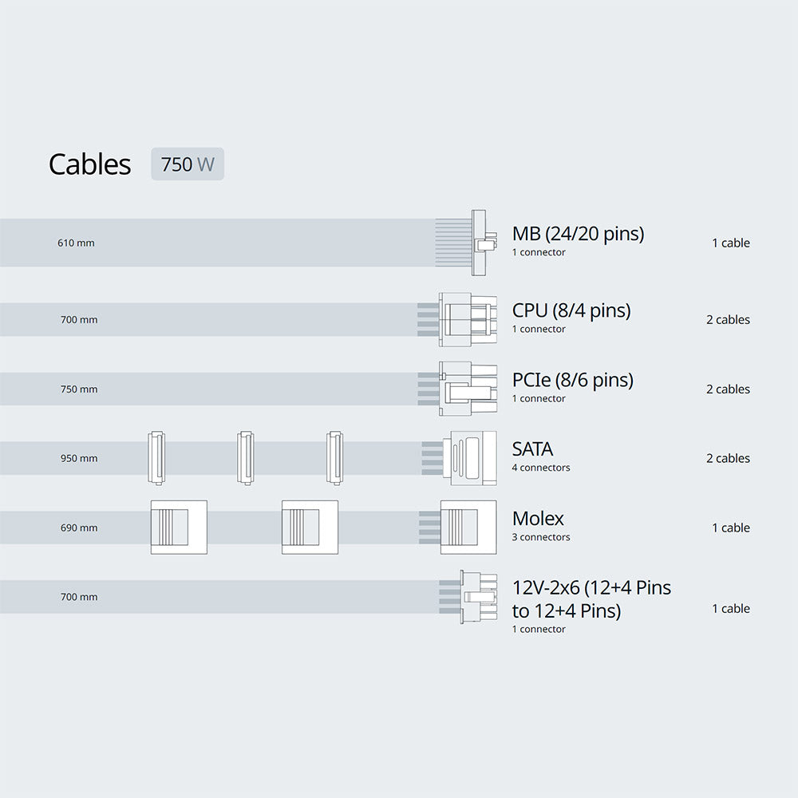The height and width of the screenshot is (798, 798).
Task: Click the Molex label text
Action: [538, 518]
